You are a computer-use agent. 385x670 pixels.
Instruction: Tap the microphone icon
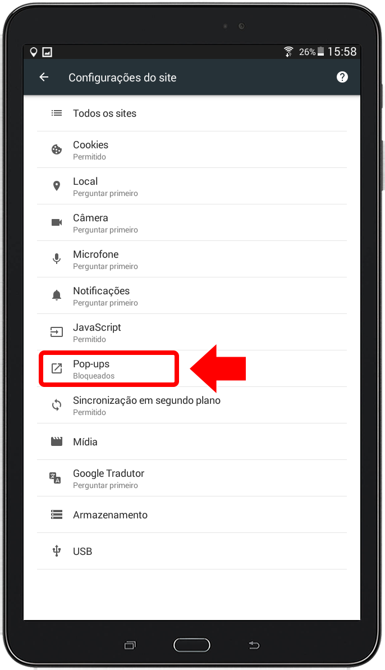56,259
